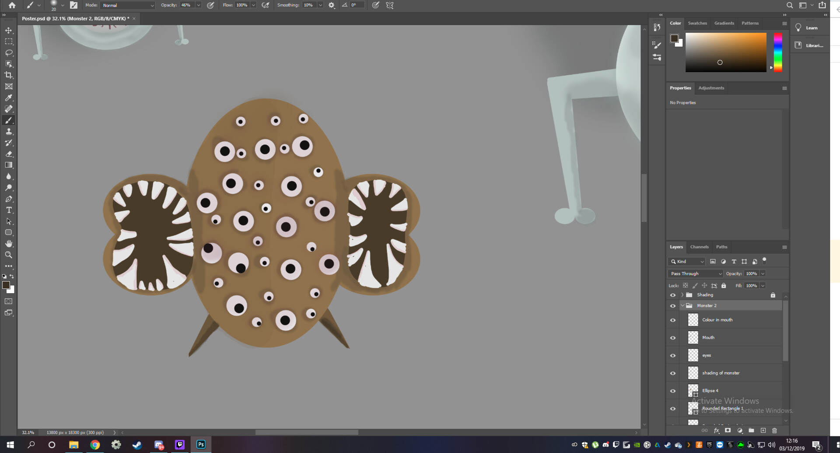Select the Lasso tool
Viewport: 840px width, 453px height.
click(9, 53)
